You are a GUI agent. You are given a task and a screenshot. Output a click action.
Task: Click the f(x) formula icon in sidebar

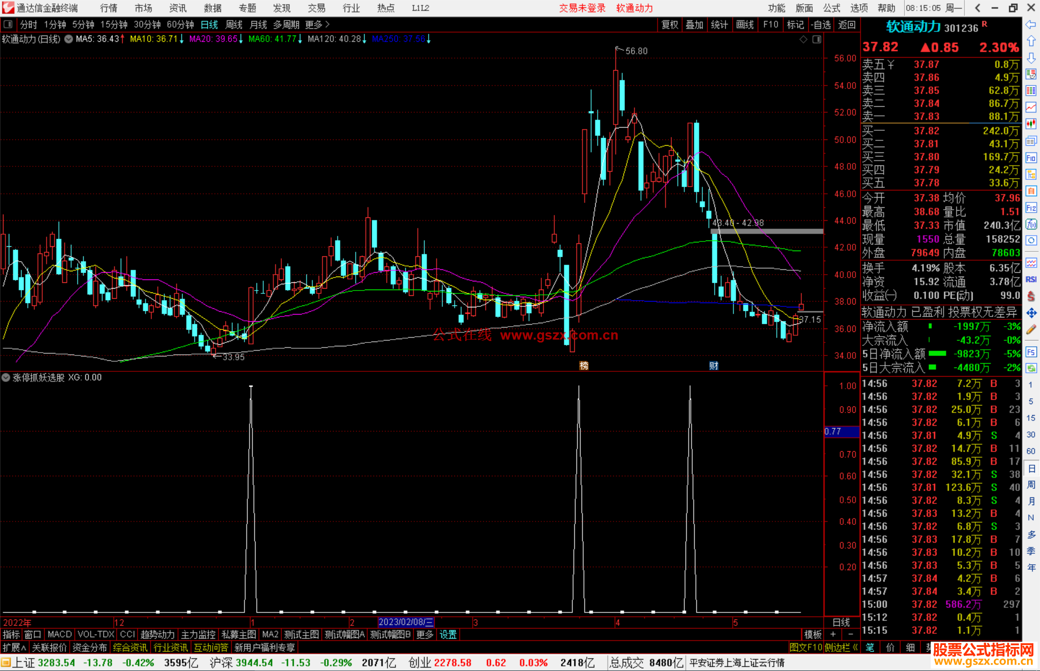(1031, 225)
